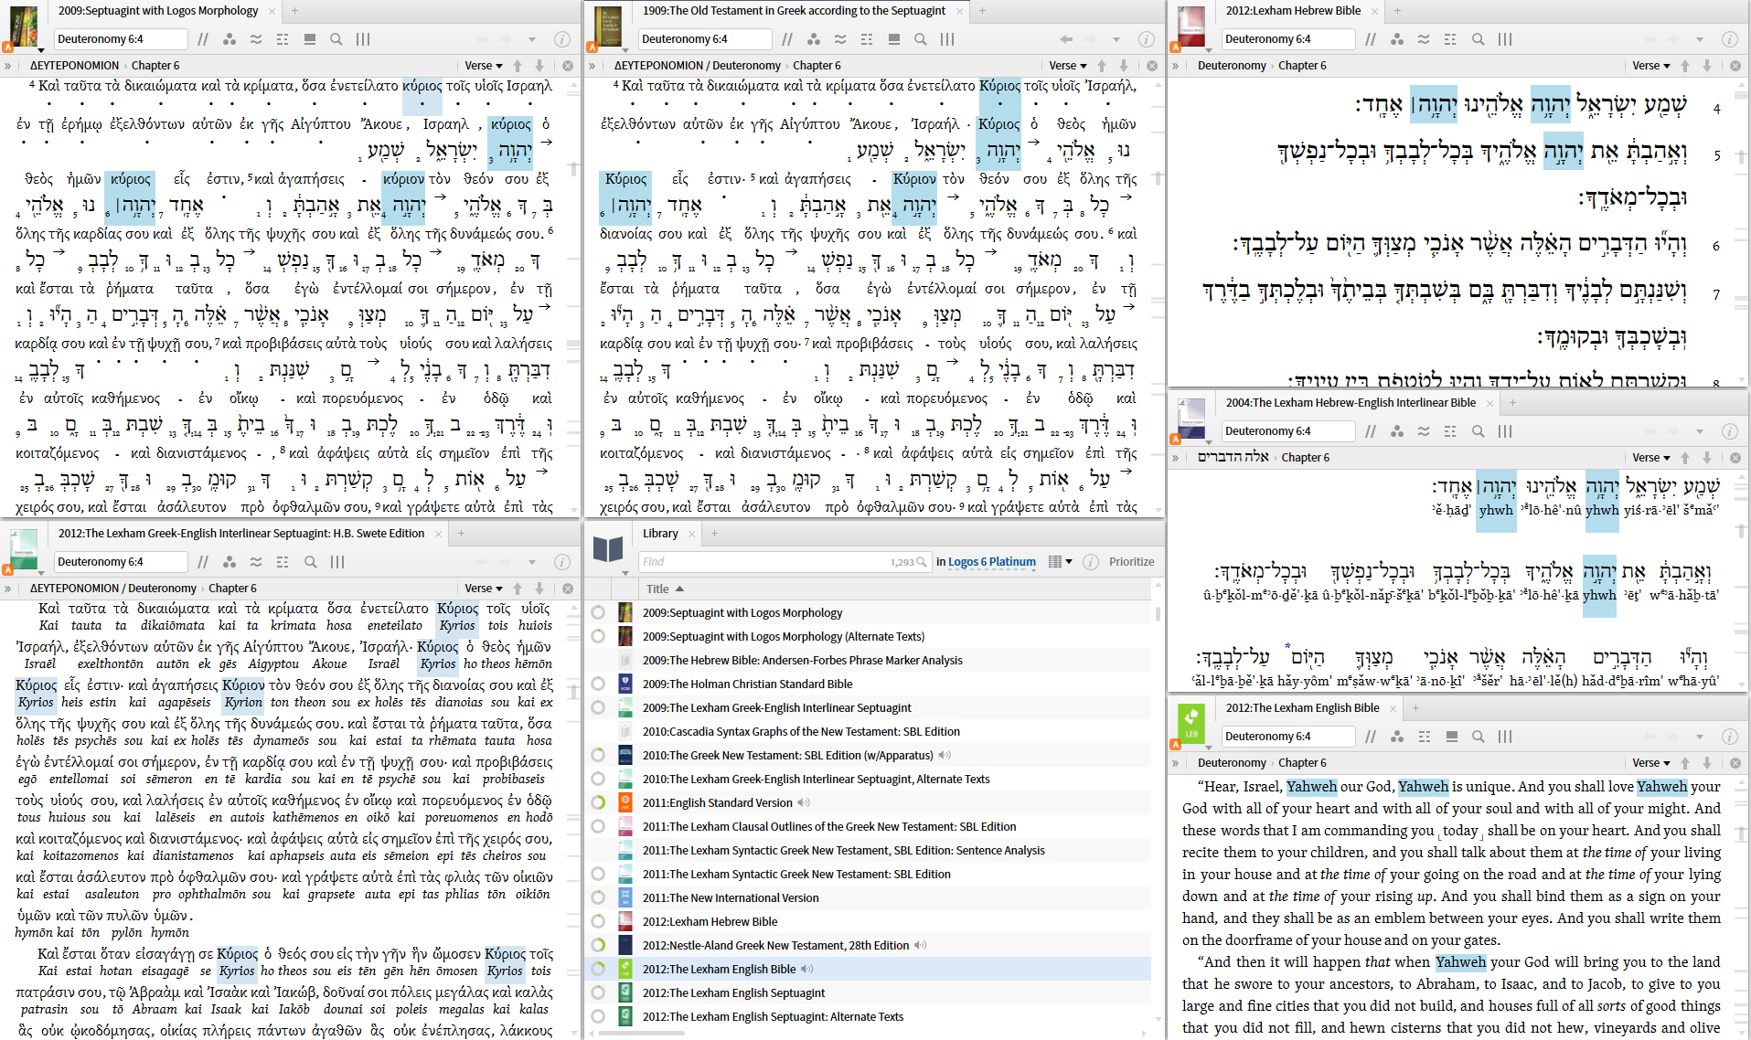Go to previous verse in Lexham English Bible panel
The width and height of the screenshot is (1751, 1040).
tap(1685, 763)
